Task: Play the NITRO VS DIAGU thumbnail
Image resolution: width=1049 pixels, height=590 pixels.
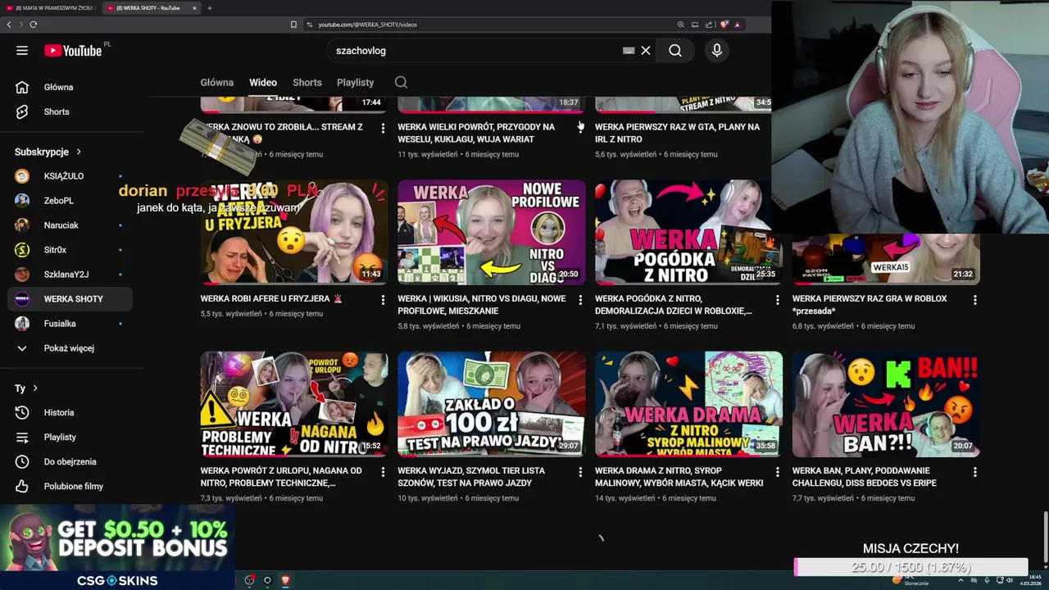Action: [492, 233]
